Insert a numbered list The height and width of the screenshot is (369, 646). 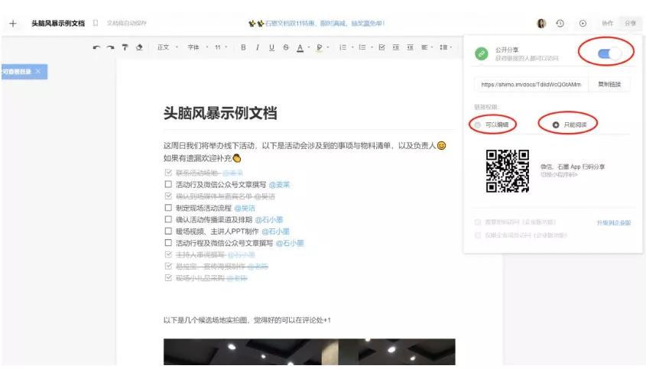point(342,47)
